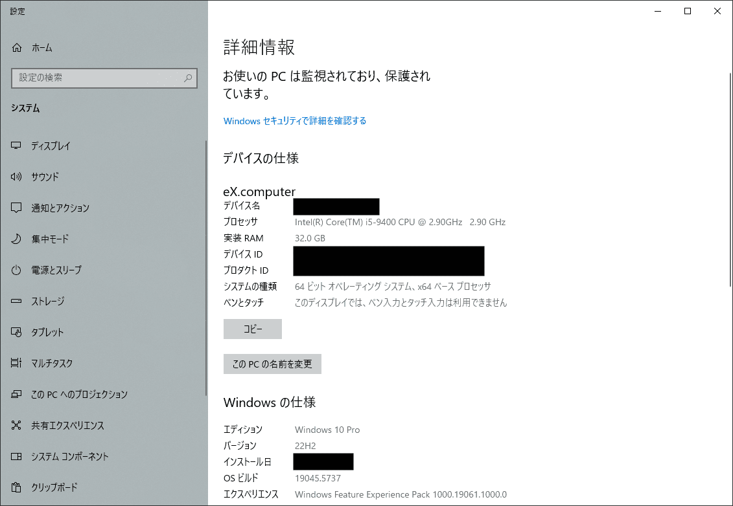Select '共有エクスペリエンス' in sidebar
733x506 pixels.
(67, 426)
